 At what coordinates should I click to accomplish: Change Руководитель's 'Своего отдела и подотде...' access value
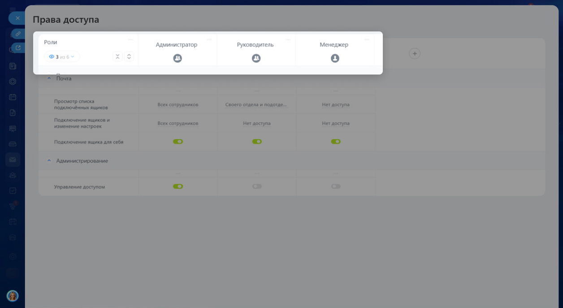(256, 105)
